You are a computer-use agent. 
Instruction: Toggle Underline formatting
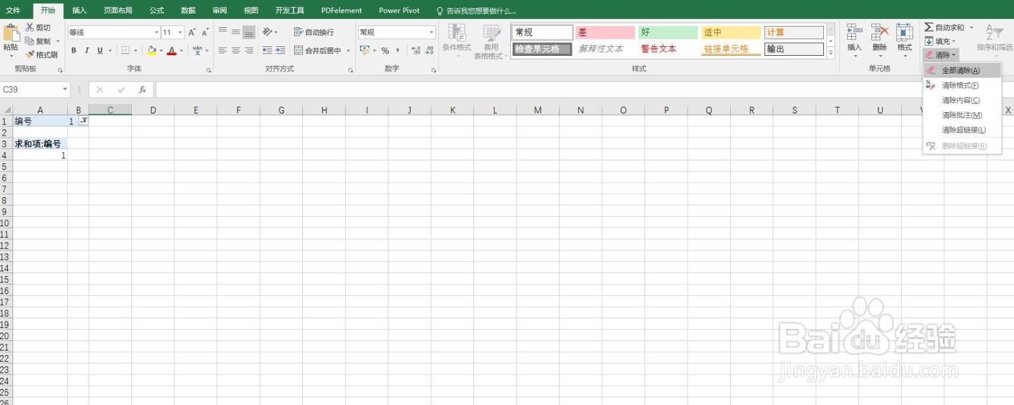point(99,50)
